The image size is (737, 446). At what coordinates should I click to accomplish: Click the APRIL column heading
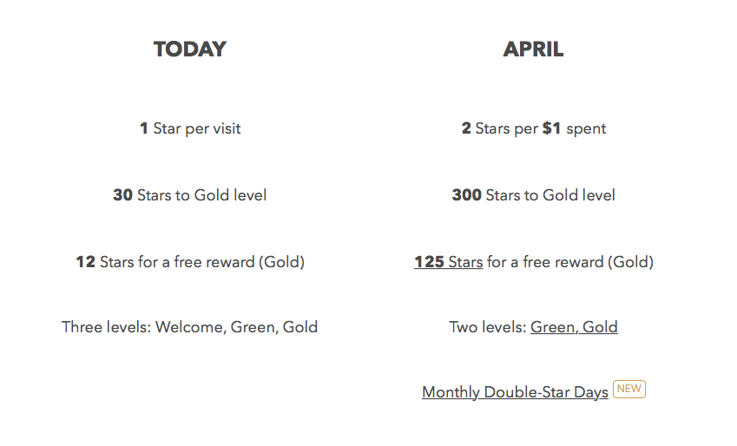pos(533,49)
